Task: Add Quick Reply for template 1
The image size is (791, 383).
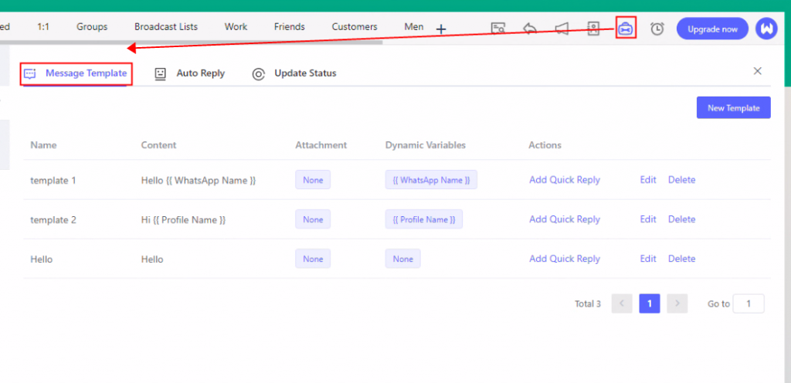Action: pos(565,180)
